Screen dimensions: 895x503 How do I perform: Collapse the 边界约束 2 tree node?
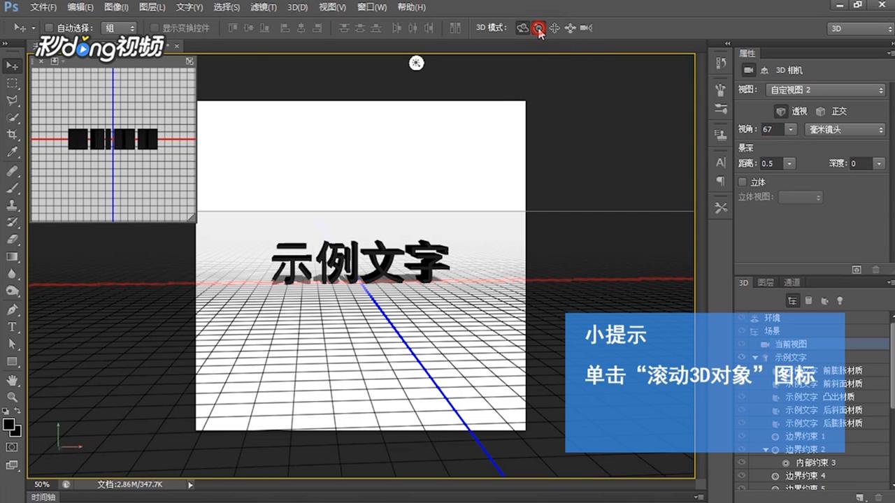(x=766, y=449)
